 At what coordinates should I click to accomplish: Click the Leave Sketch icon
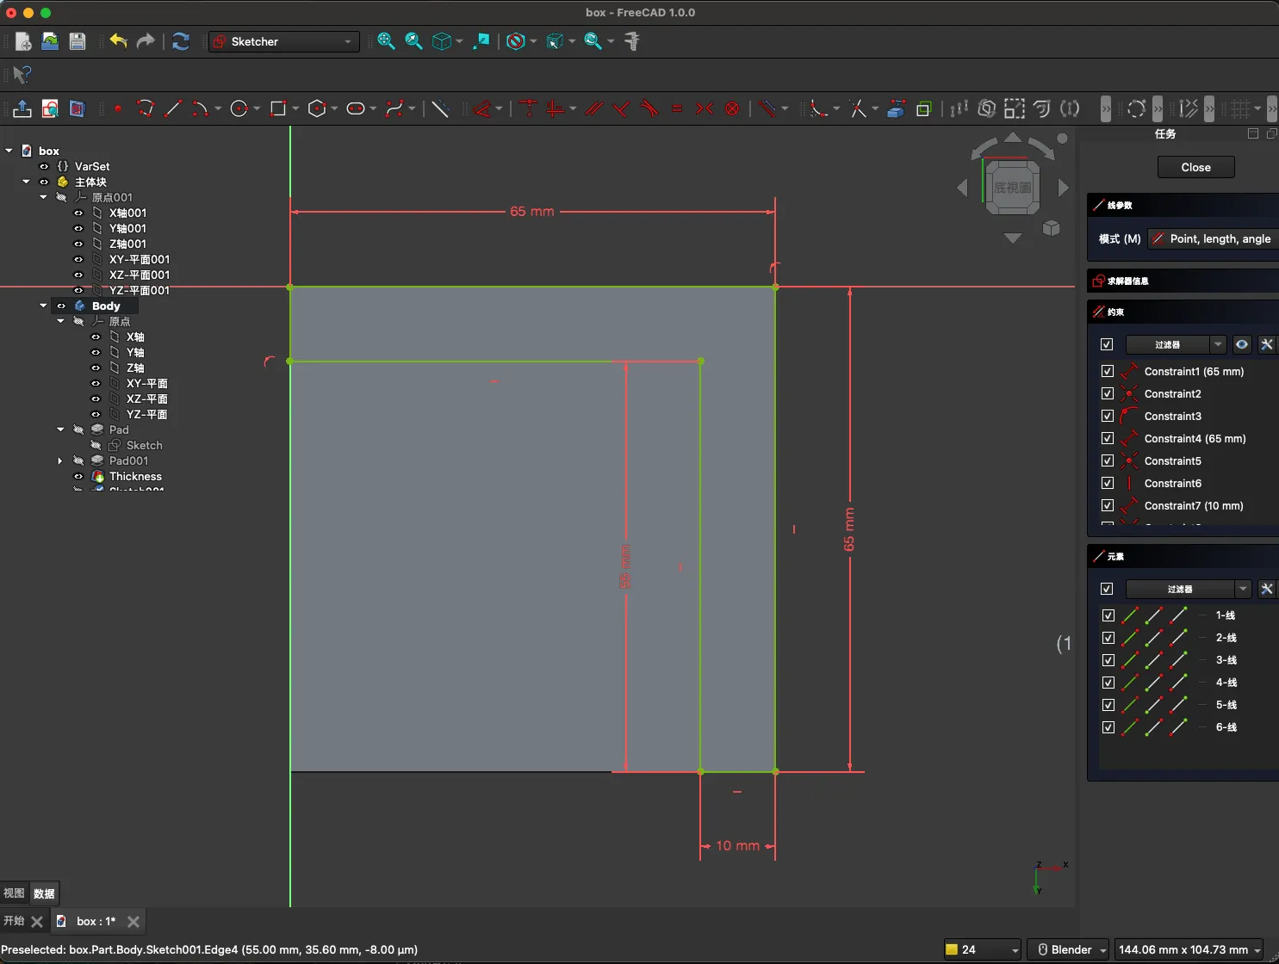(22, 108)
